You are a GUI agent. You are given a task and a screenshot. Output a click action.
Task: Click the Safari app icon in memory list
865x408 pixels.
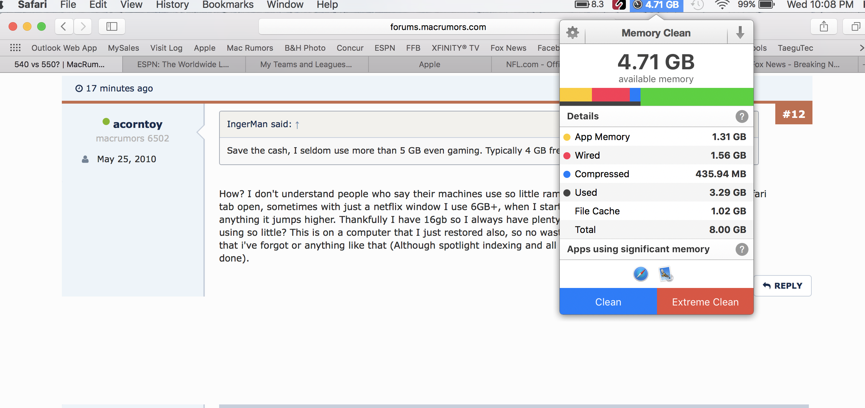point(641,274)
